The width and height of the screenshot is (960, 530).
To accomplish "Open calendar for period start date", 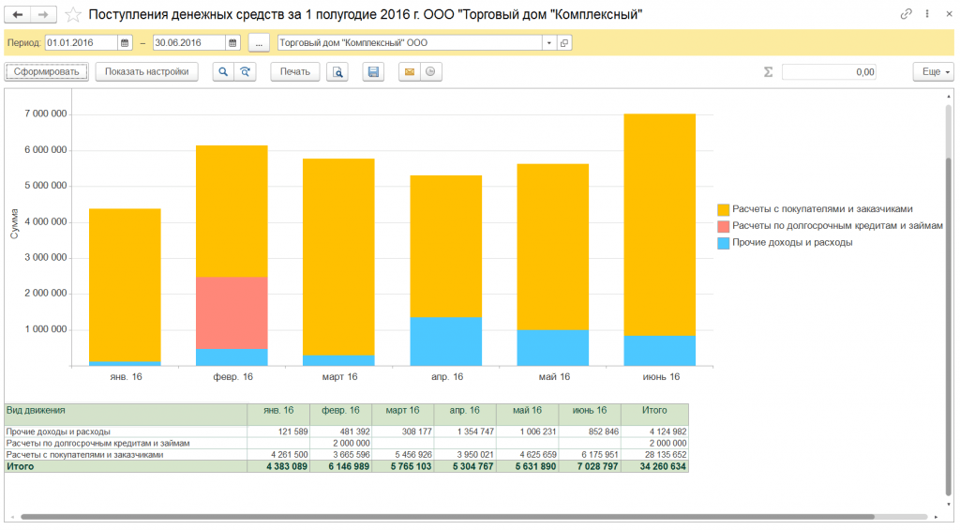I will click(125, 43).
